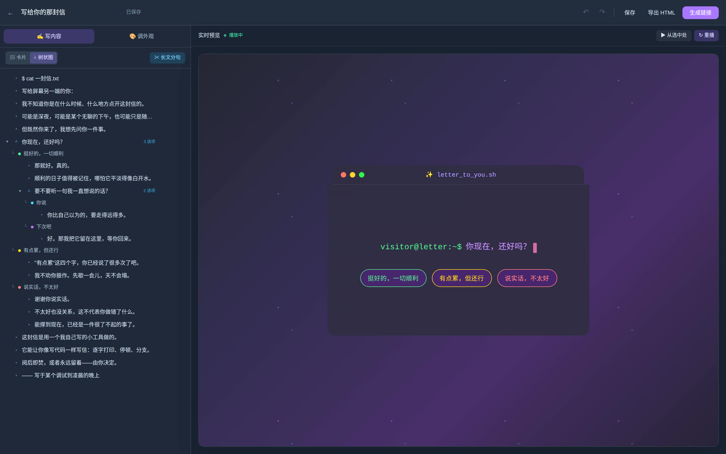This screenshot has height=454, width=726.
Task: Click red bullet of 说实话，不太好 branch
Action: click(x=19, y=287)
